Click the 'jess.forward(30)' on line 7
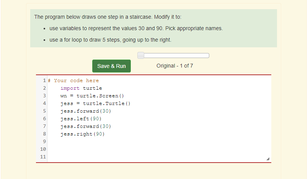 click(x=86, y=126)
